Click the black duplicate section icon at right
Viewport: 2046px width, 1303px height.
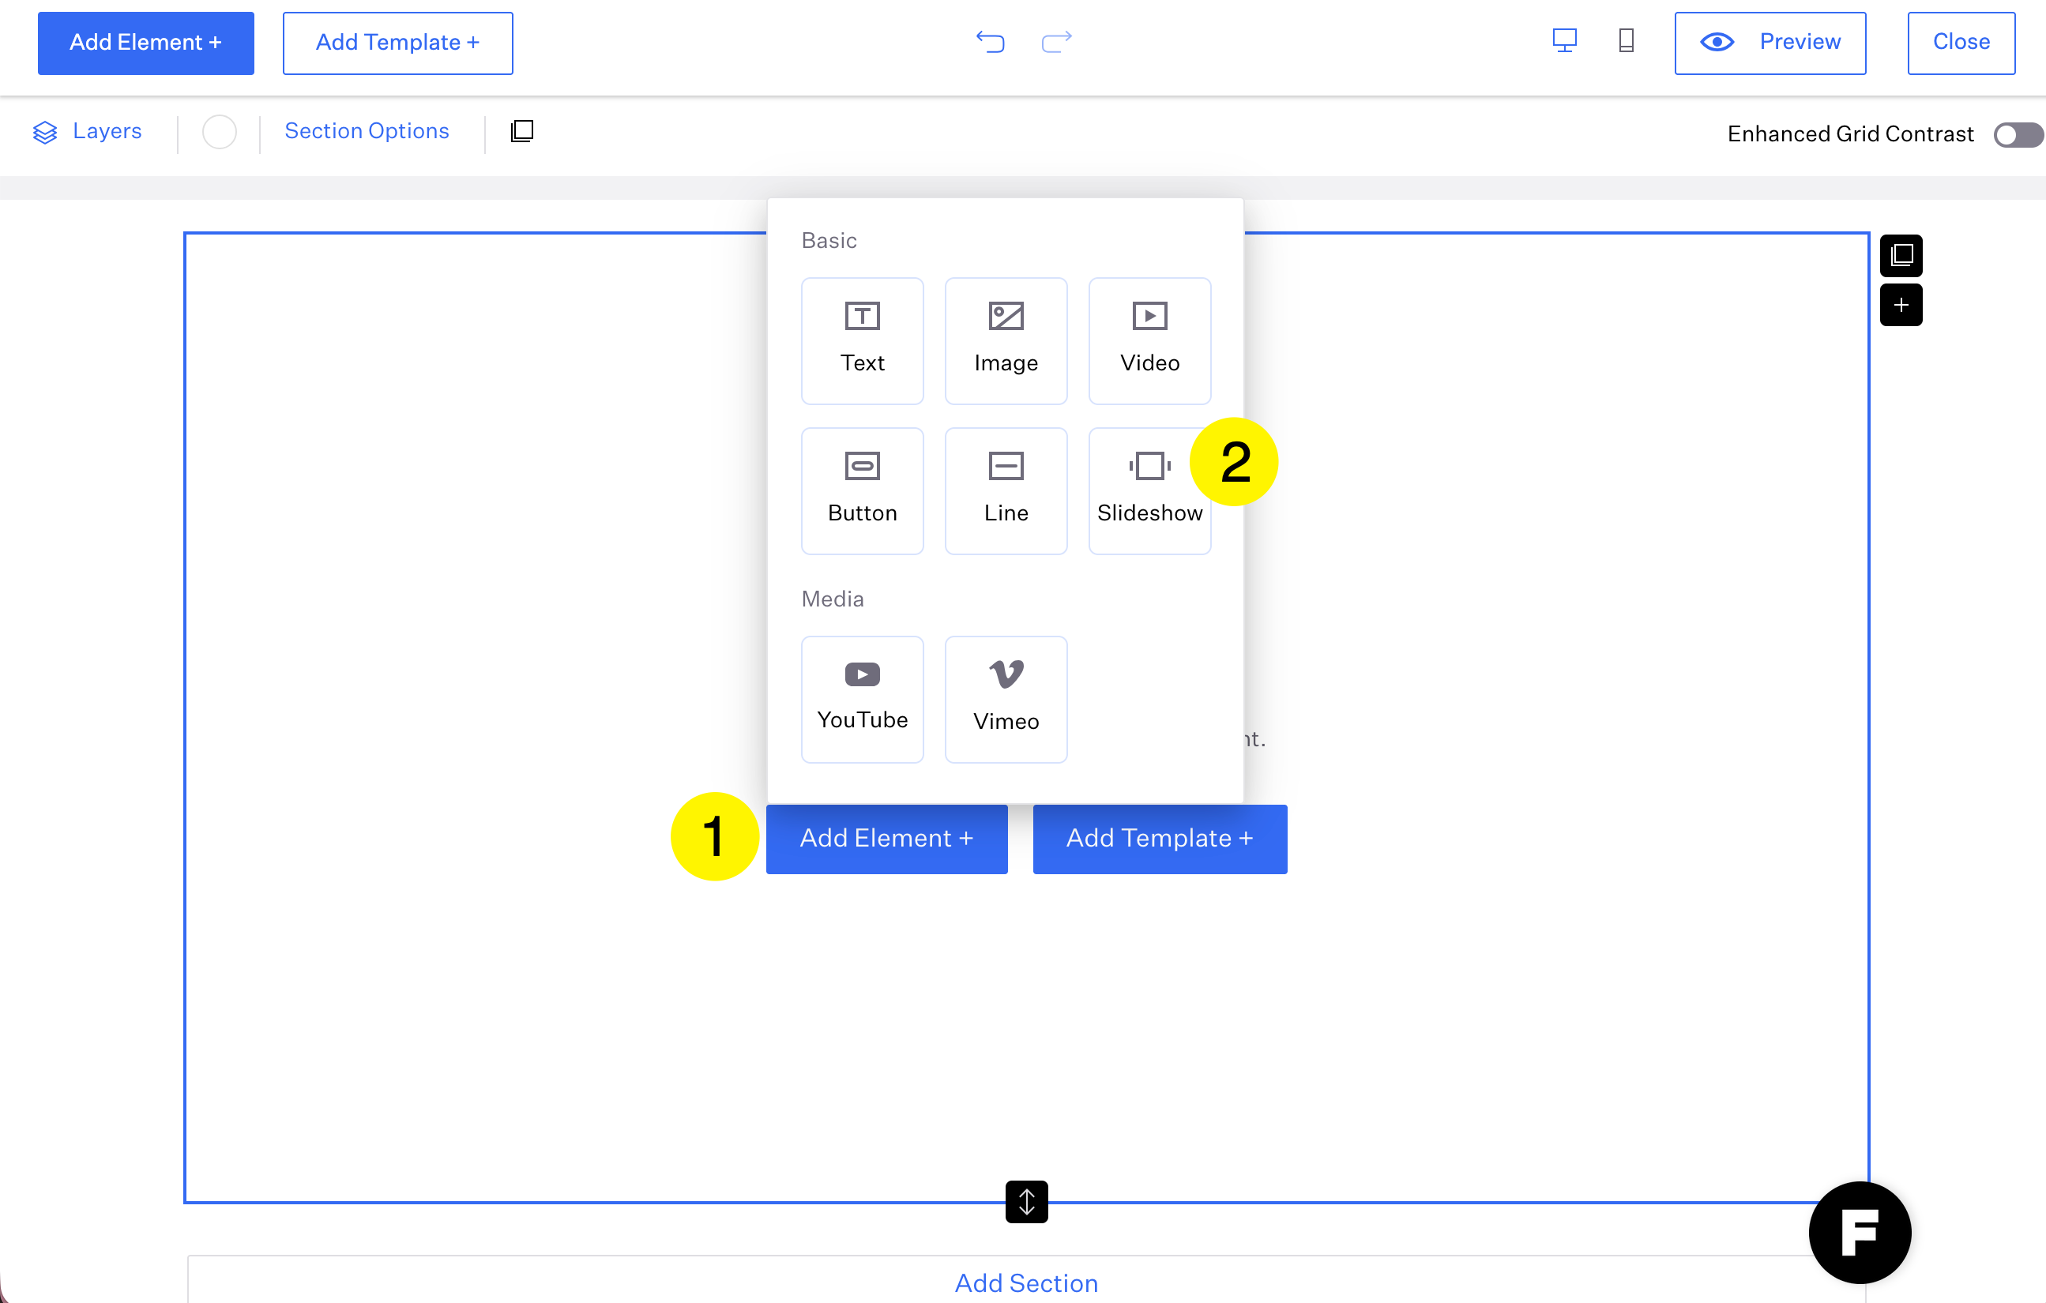click(1901, 256)
